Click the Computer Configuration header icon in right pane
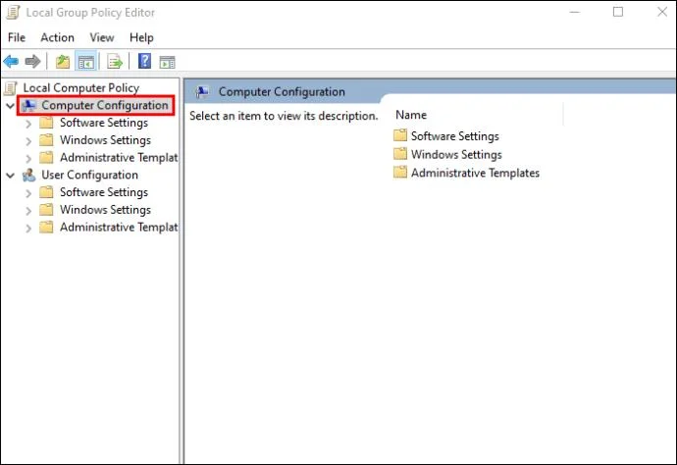 (202, 92)
